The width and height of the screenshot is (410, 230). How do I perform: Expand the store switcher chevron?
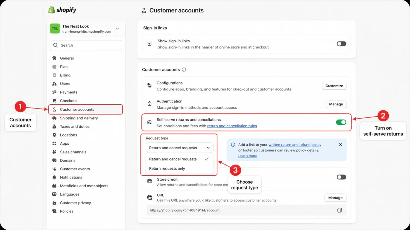tap(118, 28)
